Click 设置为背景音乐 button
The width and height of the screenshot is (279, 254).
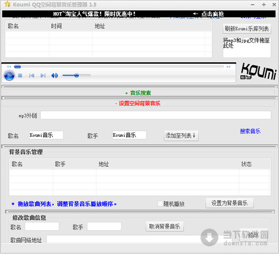click(230, 203)
